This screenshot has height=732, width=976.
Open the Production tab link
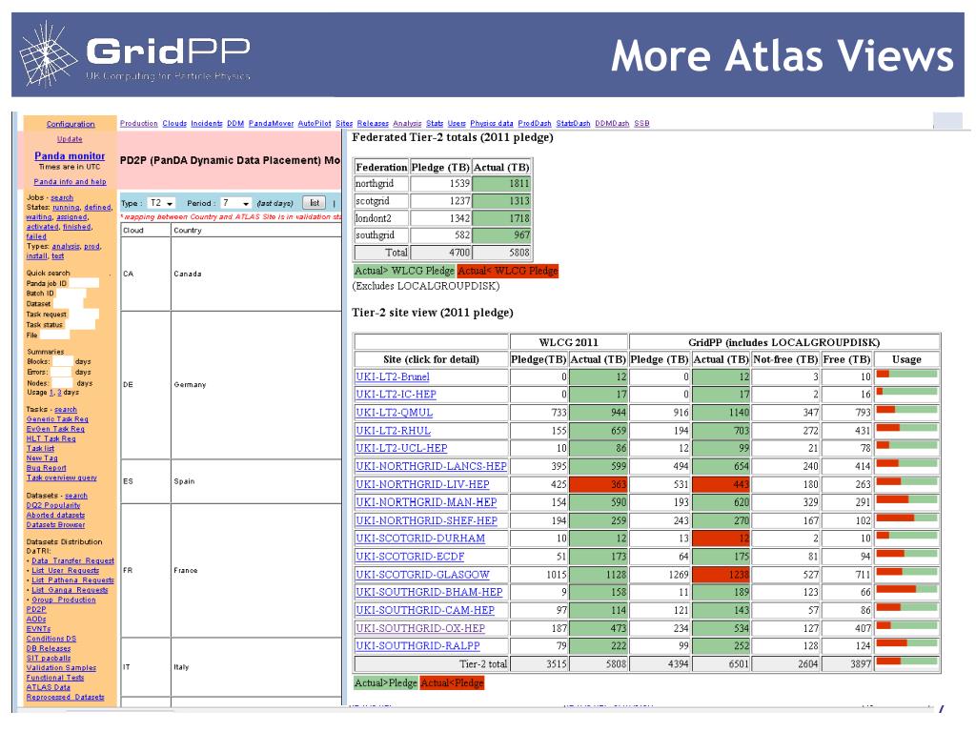point(139,123)
